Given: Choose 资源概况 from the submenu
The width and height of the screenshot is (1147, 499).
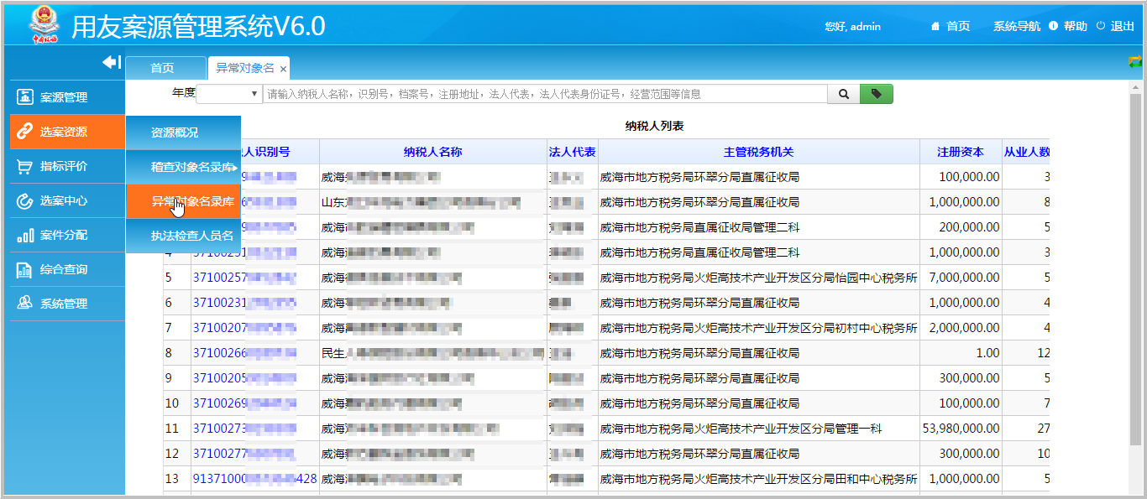Looking at the screenshot, I should [183, 133].
